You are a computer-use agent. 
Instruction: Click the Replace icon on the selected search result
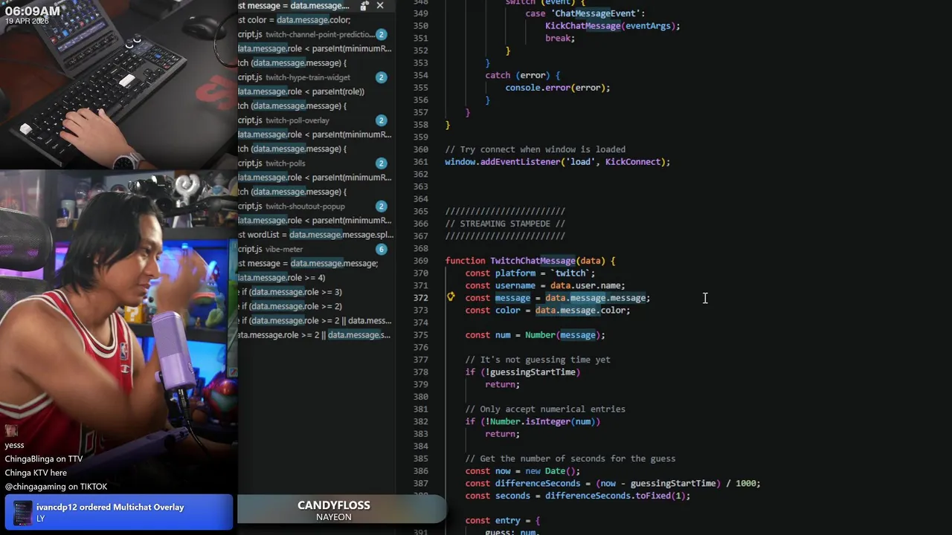pyautogui.click(x=364, y=6)
